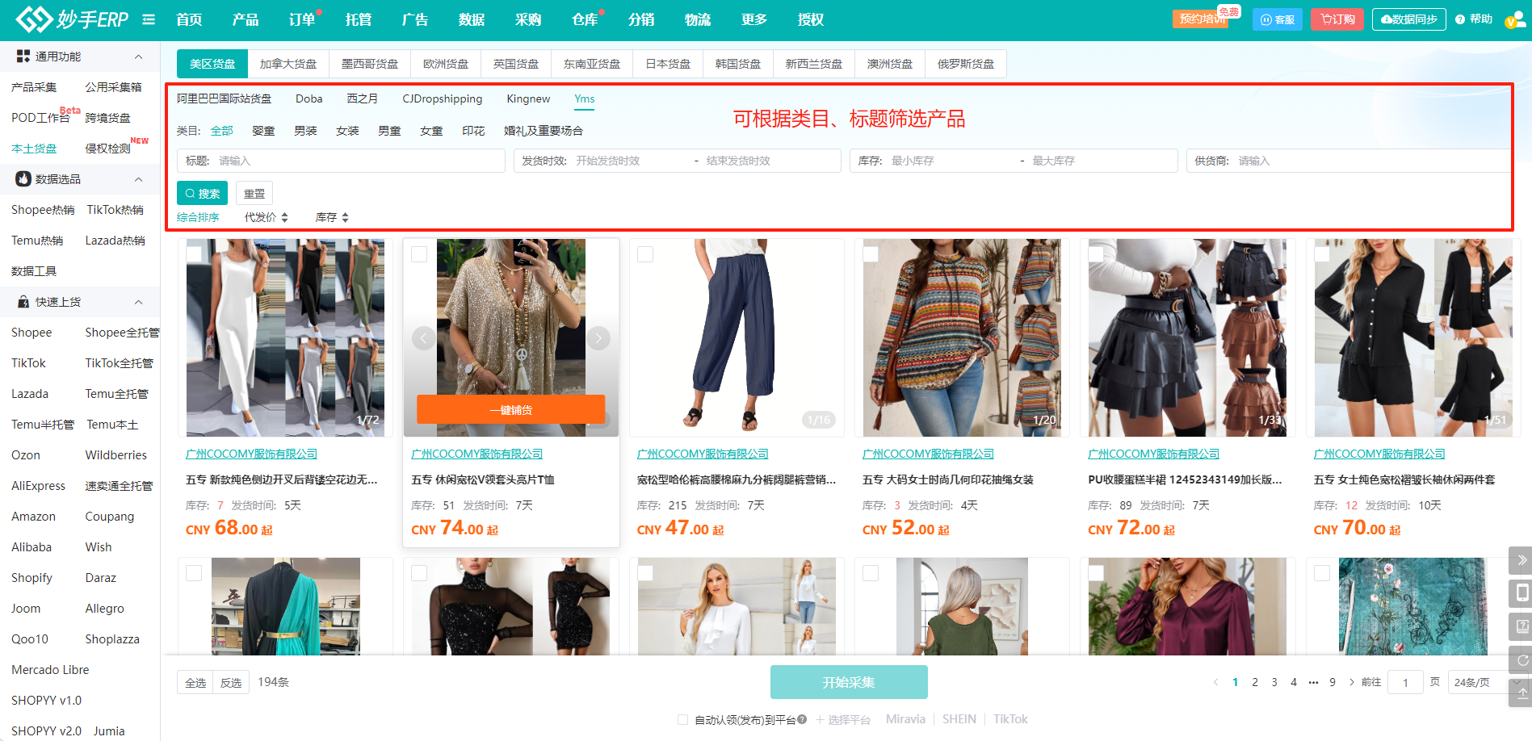Click the 全选 select-all button
Viewport: 1532px width, 741px height.
195,683
